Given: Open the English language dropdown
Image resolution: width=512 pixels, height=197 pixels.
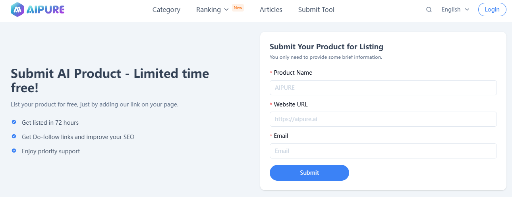Looking at the screenshot, I should click(455, 10).
